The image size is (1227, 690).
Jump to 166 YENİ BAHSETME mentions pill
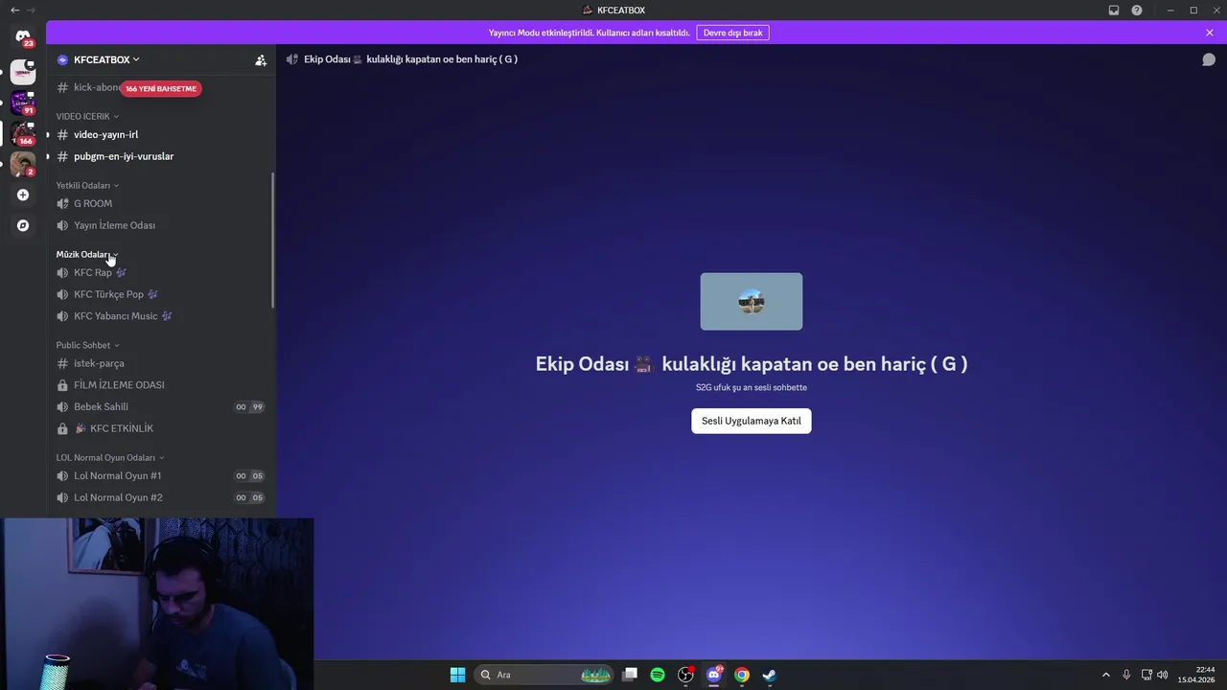pyautogui.click(x=161, y=88)
